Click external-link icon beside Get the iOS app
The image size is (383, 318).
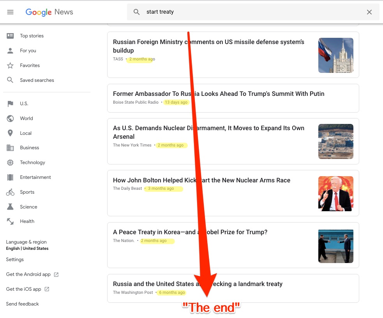[47, 289]
